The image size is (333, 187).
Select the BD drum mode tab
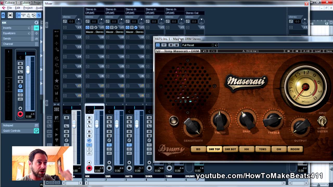point(198,149)
